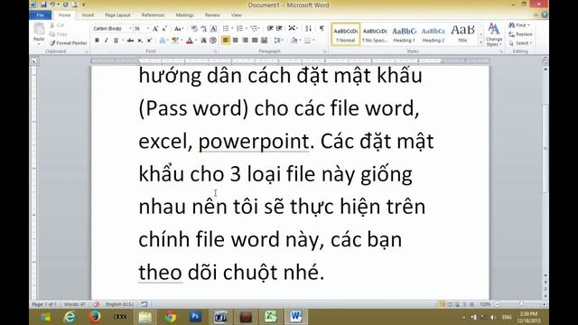Viewport: 578px width, 325px height.
Task: Toggle Bold formatting button
Action: coord(97,40)
